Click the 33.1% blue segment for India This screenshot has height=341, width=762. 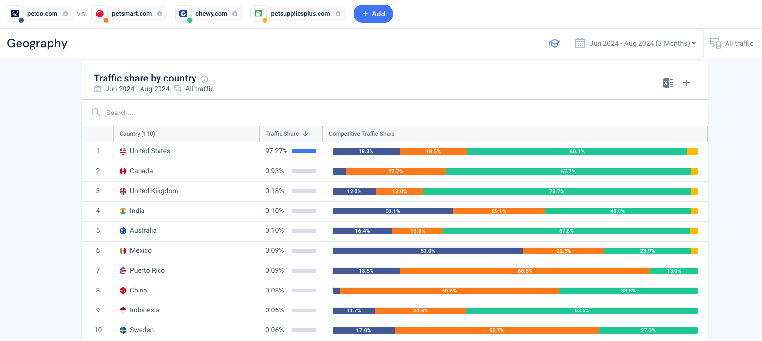(x=393, y=211)
